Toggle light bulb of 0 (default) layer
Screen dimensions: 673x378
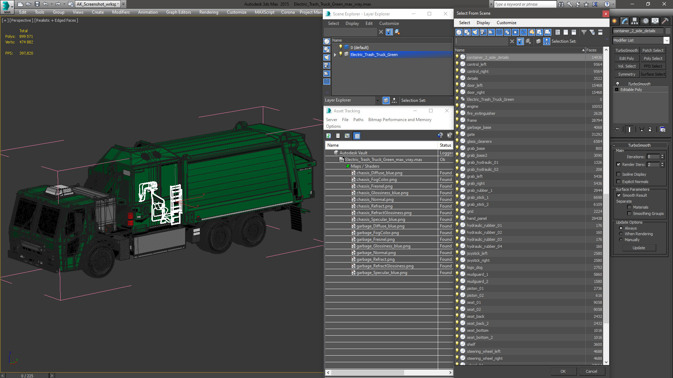coord(340,47)
